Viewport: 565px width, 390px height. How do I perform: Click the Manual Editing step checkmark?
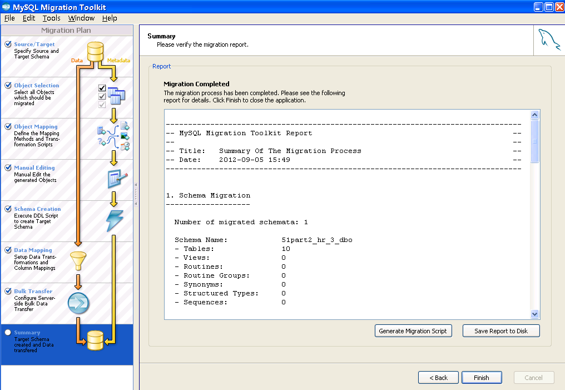(8, 167)
